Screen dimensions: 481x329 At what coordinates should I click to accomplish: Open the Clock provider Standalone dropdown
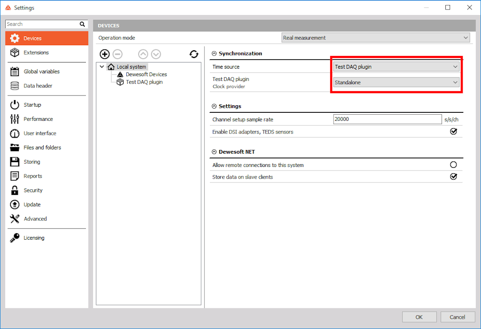coord(396,82)
